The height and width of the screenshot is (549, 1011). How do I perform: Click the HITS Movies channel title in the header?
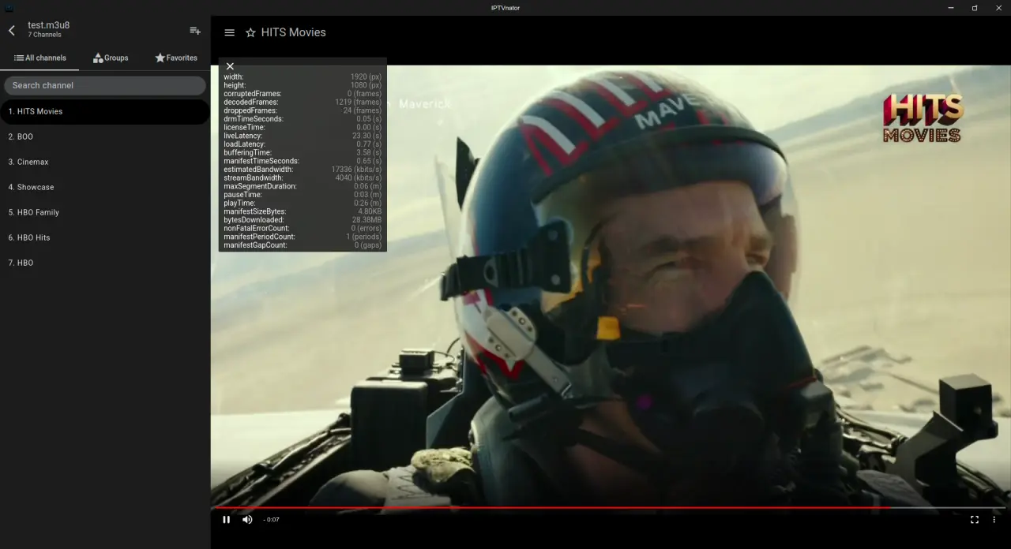pos(294,32)
